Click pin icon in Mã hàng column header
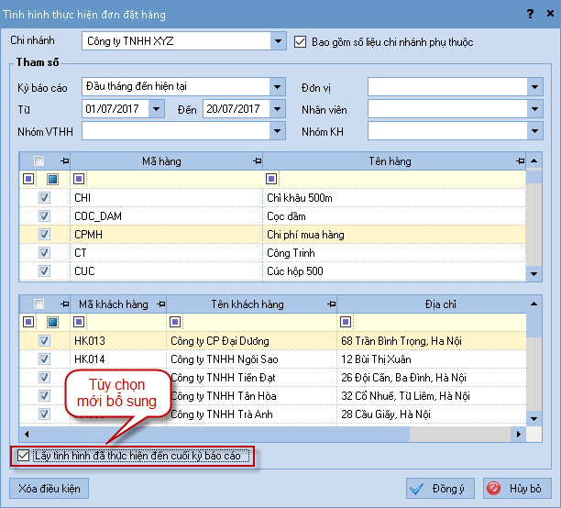561x508 pixels. (x=256, y=161)
